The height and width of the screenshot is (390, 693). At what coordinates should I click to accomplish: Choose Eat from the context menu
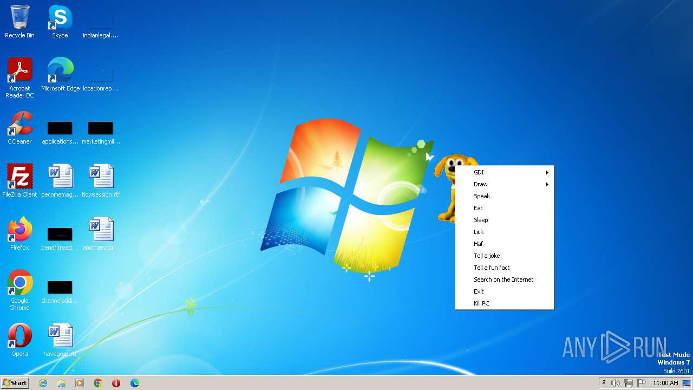[505, 208]
